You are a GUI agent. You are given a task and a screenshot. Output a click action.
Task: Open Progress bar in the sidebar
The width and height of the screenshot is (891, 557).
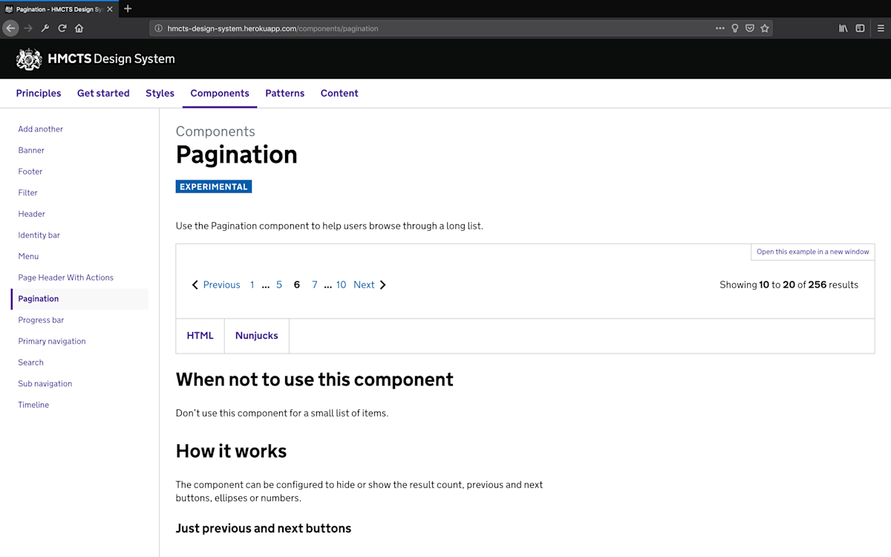click(42, 320)
